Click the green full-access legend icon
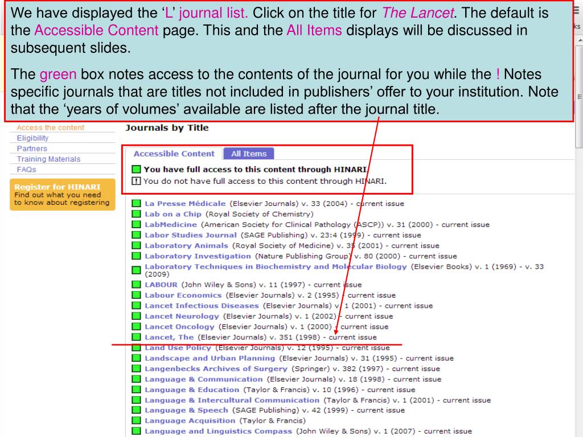 136,169
